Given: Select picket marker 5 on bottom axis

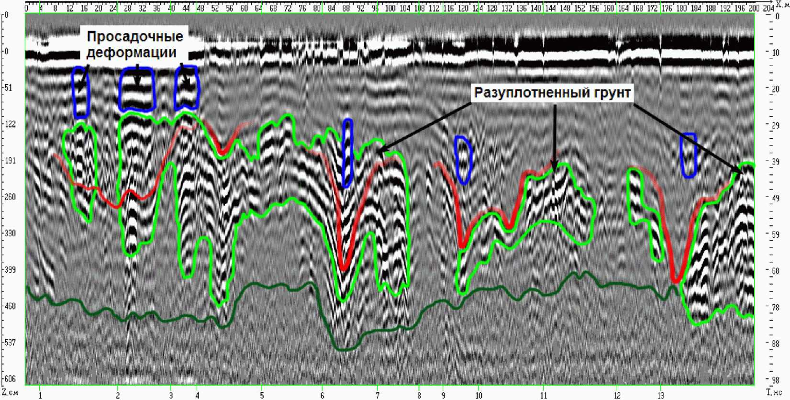Looking at the screenshot, I should pyautogui.click(x=262, y=395).
